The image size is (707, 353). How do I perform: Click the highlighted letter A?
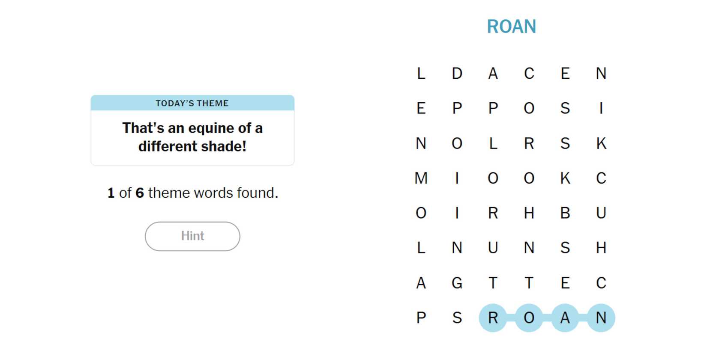[x=565, y=318]
